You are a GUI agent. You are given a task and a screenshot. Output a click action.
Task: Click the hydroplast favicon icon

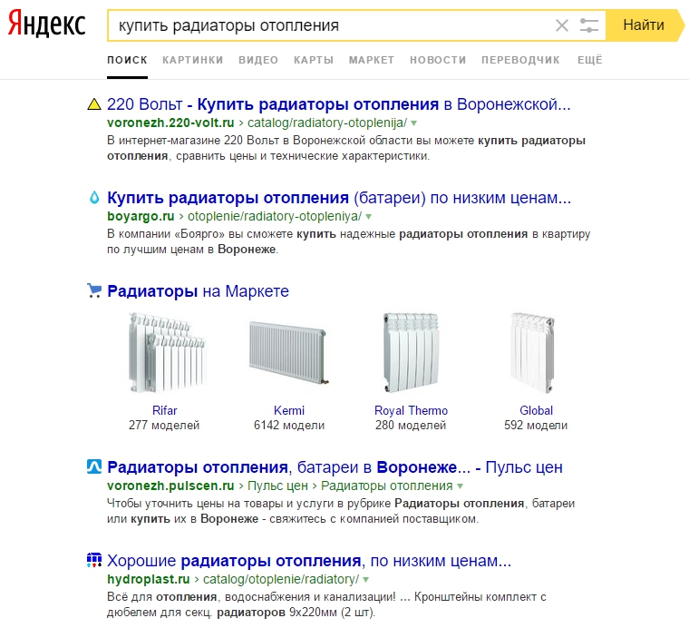[94, 560]
